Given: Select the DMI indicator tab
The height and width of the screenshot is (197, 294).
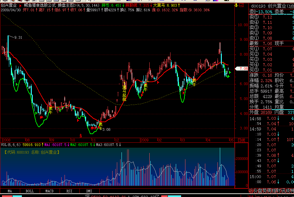Looking at the screenshot, I should (x=89, y=191).
